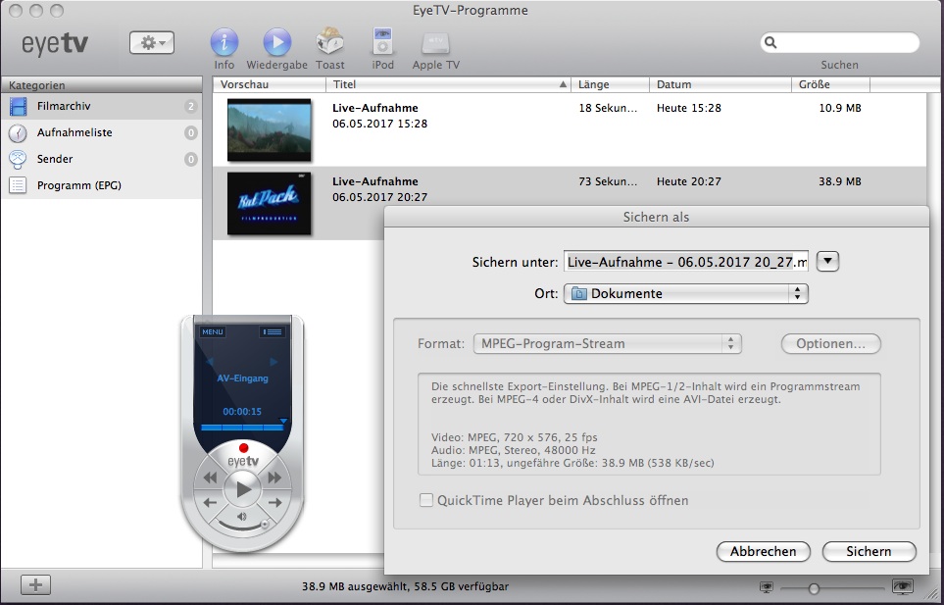Image resolution: width=944 pixels, height=605 pixels.
Task: Select the Rat Pack recording thumbnail
Action: pyautogui.click(x=270, y=204)
